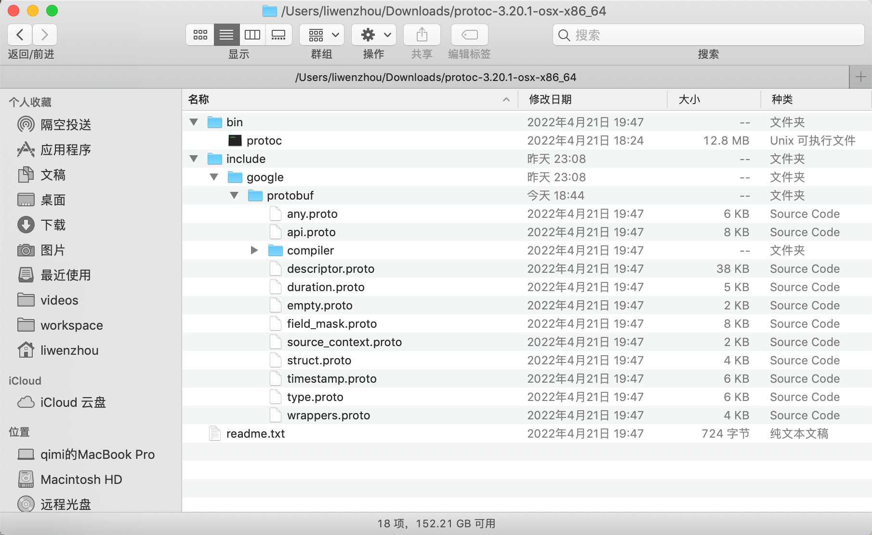Image resolution: width=872 pixels, height=535 pixels.
Task: Click the 724 字节 size of readme.txt
Action: (726, 433)
